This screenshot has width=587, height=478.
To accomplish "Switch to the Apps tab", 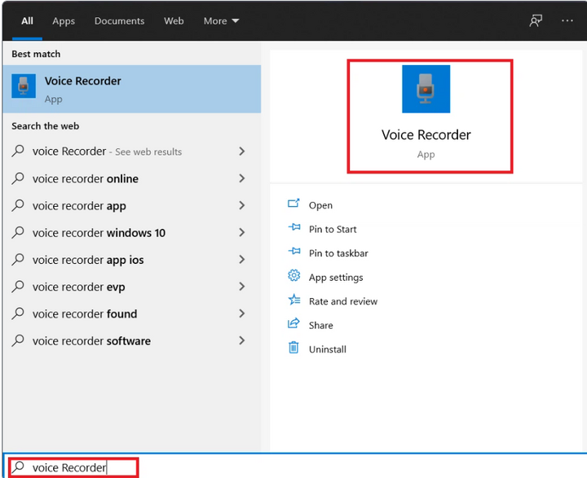I will coord(64,21).
